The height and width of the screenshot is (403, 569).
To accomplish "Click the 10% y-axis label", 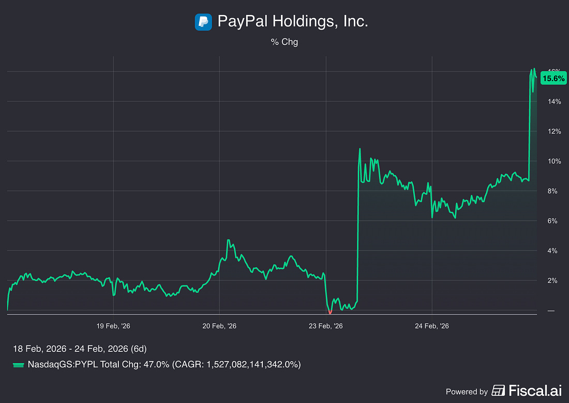I will pos(555,161).
